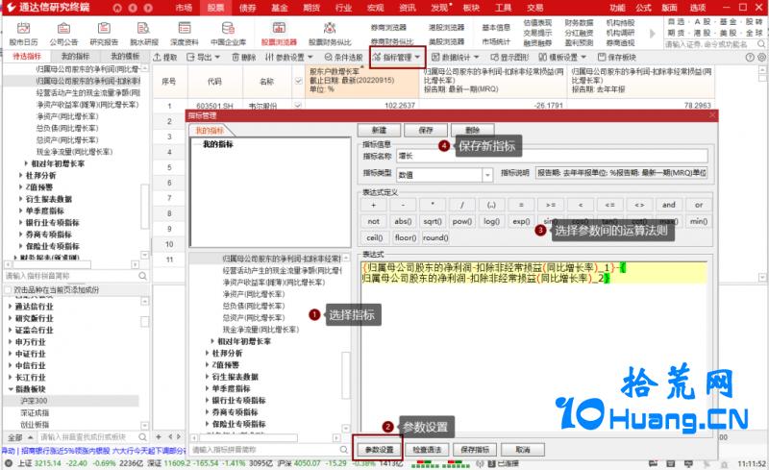Click the plus icon below sector list
This screenshot has height=470, width=769.
(159, 436)
